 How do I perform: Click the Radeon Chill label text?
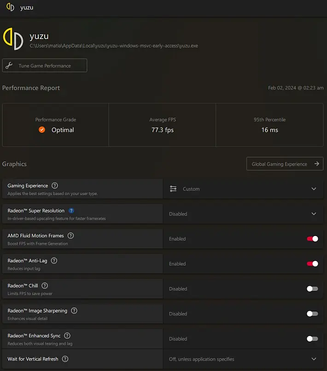(23, 286)
